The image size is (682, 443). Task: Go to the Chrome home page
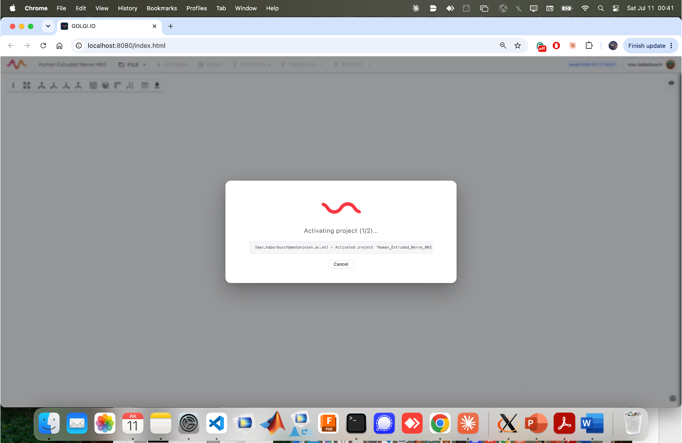(x=59, y=46)
